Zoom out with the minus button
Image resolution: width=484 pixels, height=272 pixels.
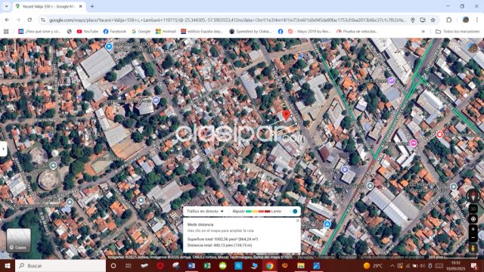coord(473,237)
